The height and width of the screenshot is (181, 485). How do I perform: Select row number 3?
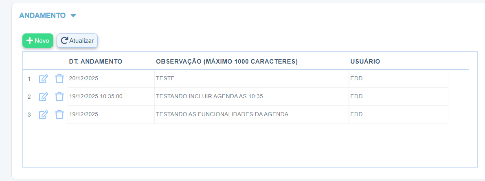click(29, 115)
